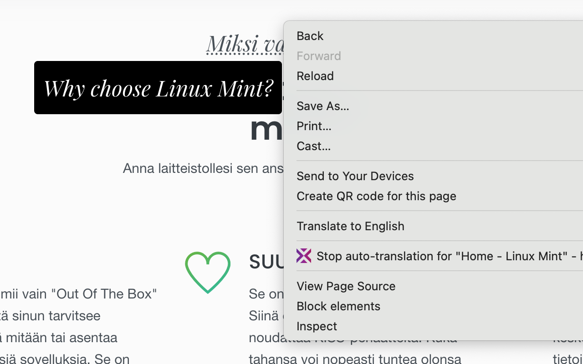Select Back in the context menu
The image size is (583, 364).
point(310,36)
